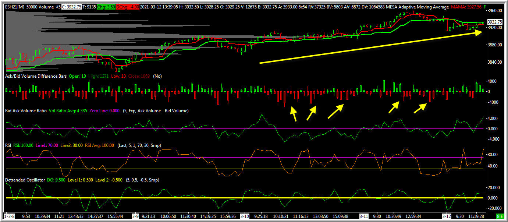Click the Line1: 70.00 value
The width and height of the screenshot is (508, 222).
pyautogui.click(x=47, y=145)
